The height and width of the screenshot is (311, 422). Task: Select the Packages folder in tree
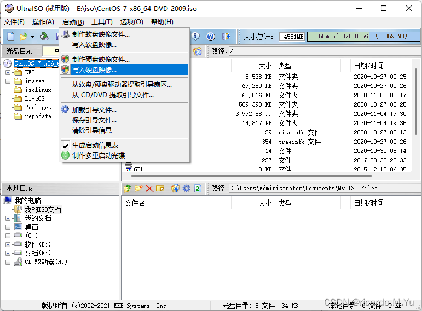[x=38, y=107]
